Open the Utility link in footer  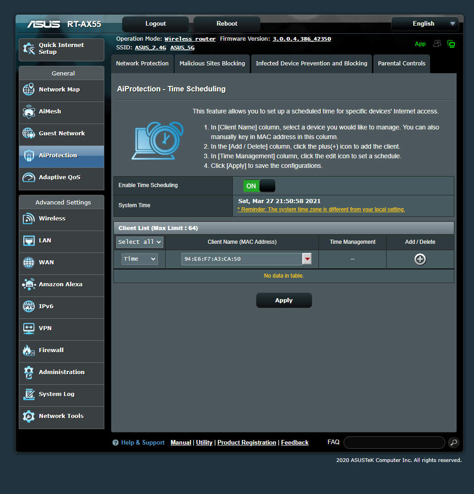pyautogui.click(x=204, y=443)
